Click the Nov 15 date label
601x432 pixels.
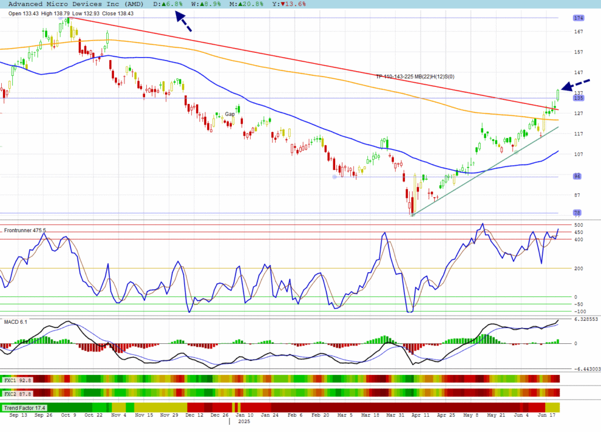pyautogui.click(x=144, y=415)
